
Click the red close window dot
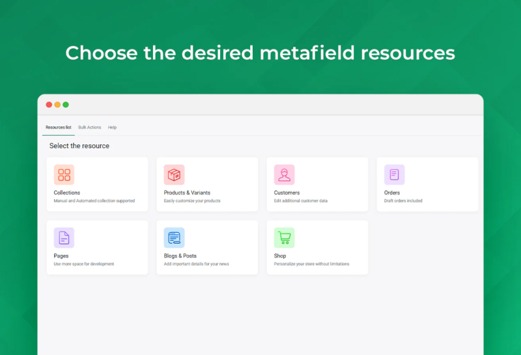pyautogui.click(x=49, y=105)
